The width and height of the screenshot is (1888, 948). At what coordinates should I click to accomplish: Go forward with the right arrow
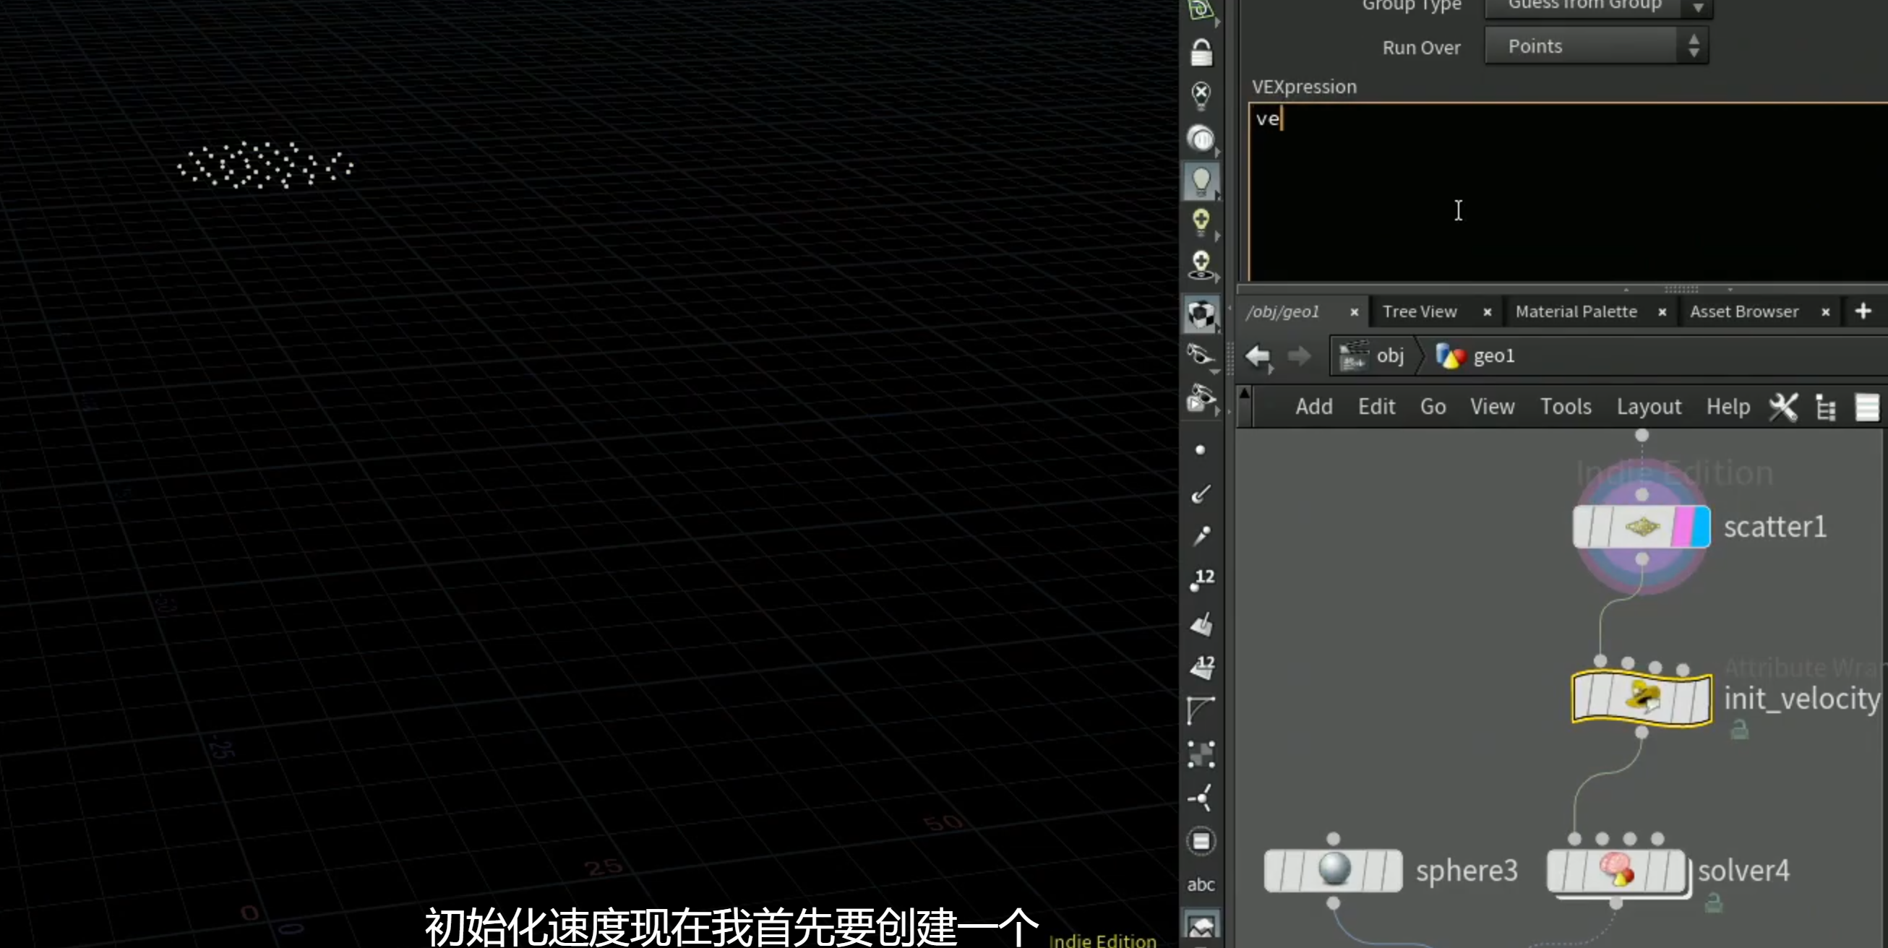pyautogui.click(x=1298, y=356)
